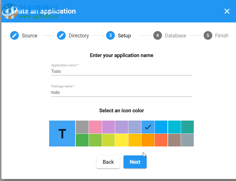Screen dimensions: 236x181
Task: Click the step 3 Setup circle icon
Action: (110, 35)
